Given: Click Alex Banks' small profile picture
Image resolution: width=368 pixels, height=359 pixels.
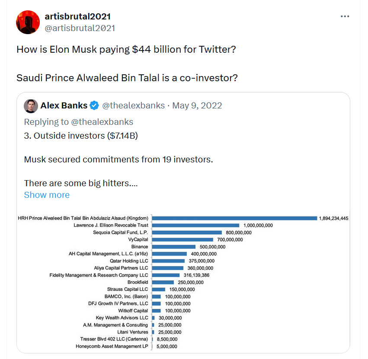Looking at the screenshot, I should (x=31, y=106).
